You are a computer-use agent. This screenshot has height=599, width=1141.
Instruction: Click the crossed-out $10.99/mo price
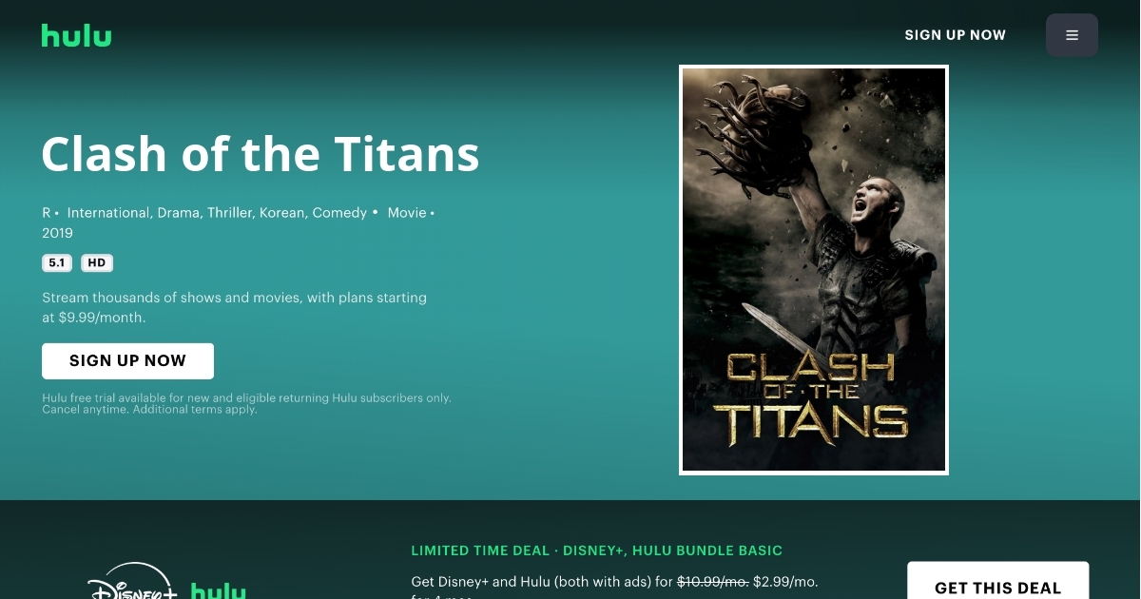click(x=712, y=581)
